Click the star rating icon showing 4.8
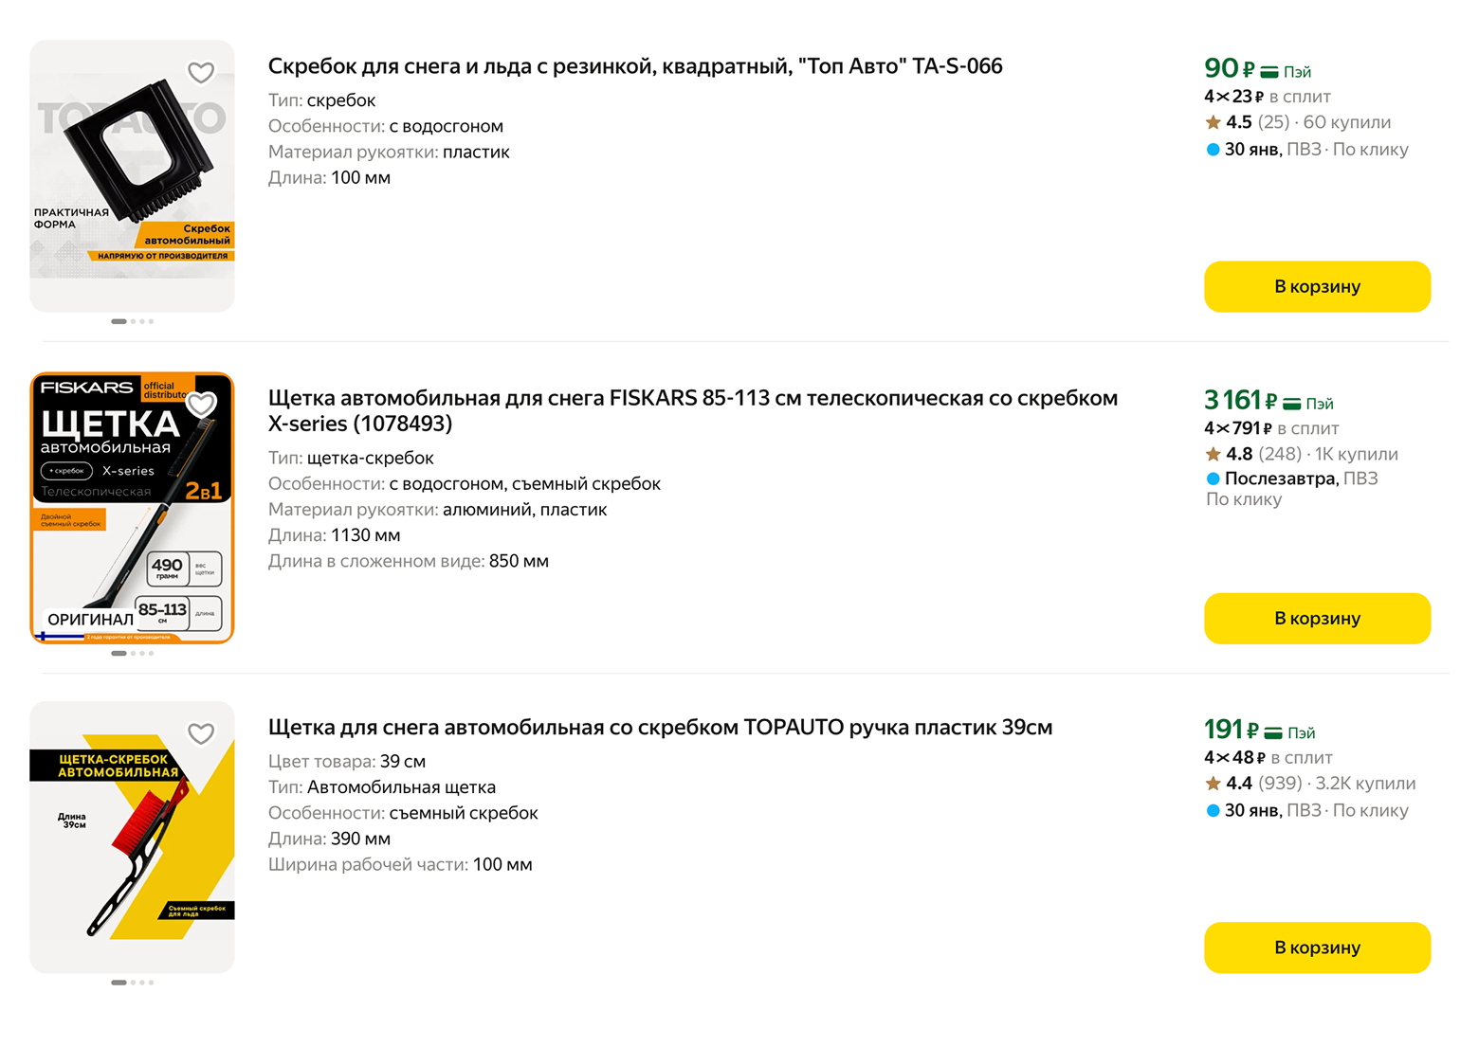Image resolution: width=1460 pixels, height=1047 pixels. tap(1212, 454)
